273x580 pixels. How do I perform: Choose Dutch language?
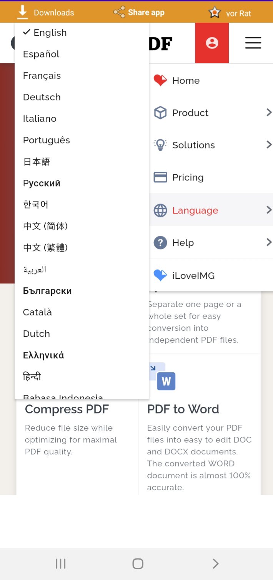coord(82,334)
